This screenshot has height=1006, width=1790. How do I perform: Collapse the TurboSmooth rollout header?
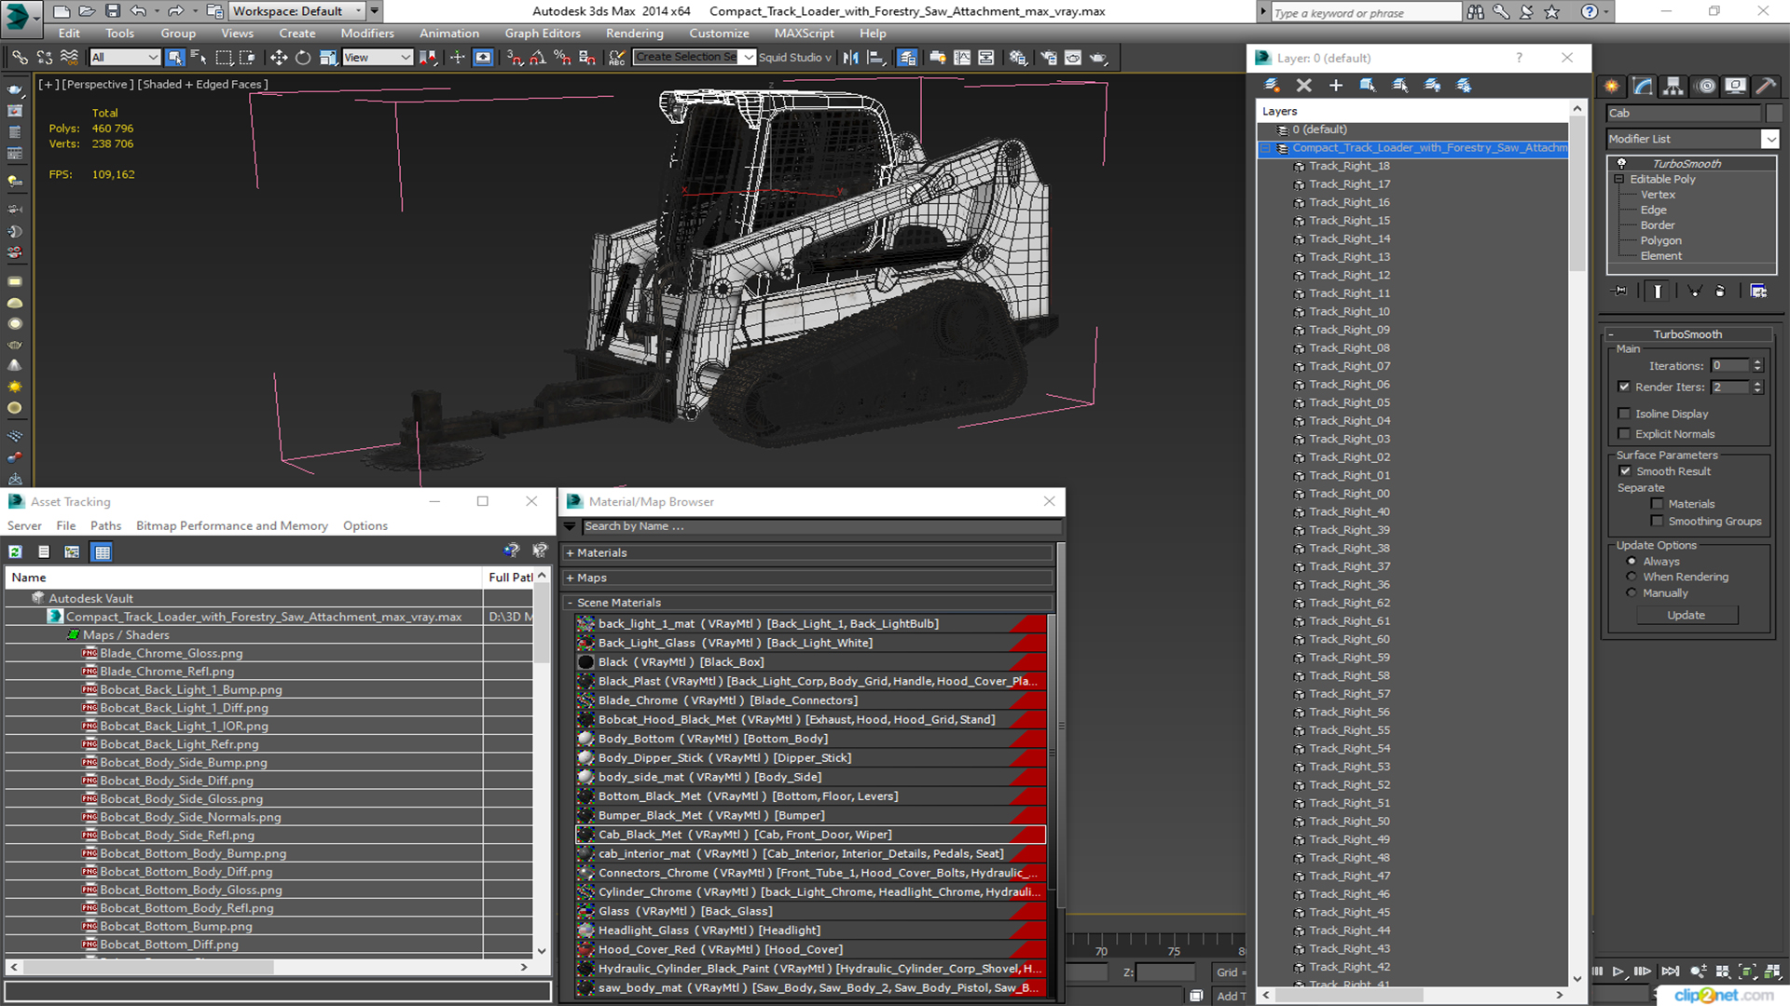coord(1687,334)
